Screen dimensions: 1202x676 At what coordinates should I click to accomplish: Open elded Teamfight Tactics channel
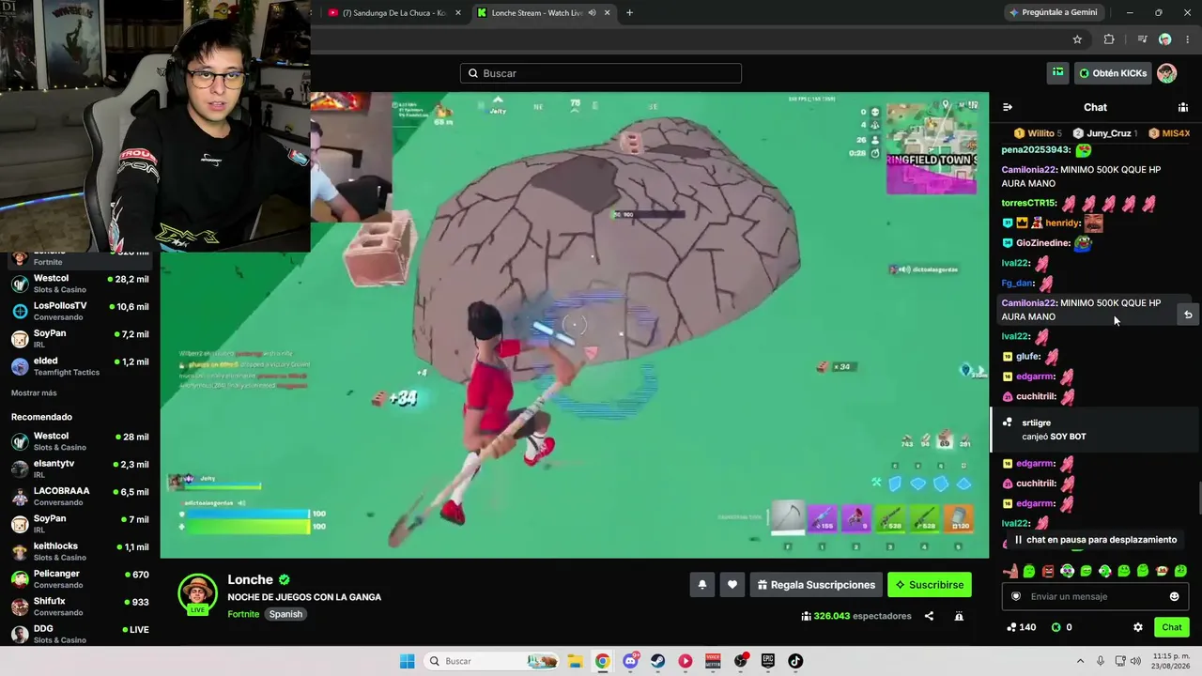80,366
